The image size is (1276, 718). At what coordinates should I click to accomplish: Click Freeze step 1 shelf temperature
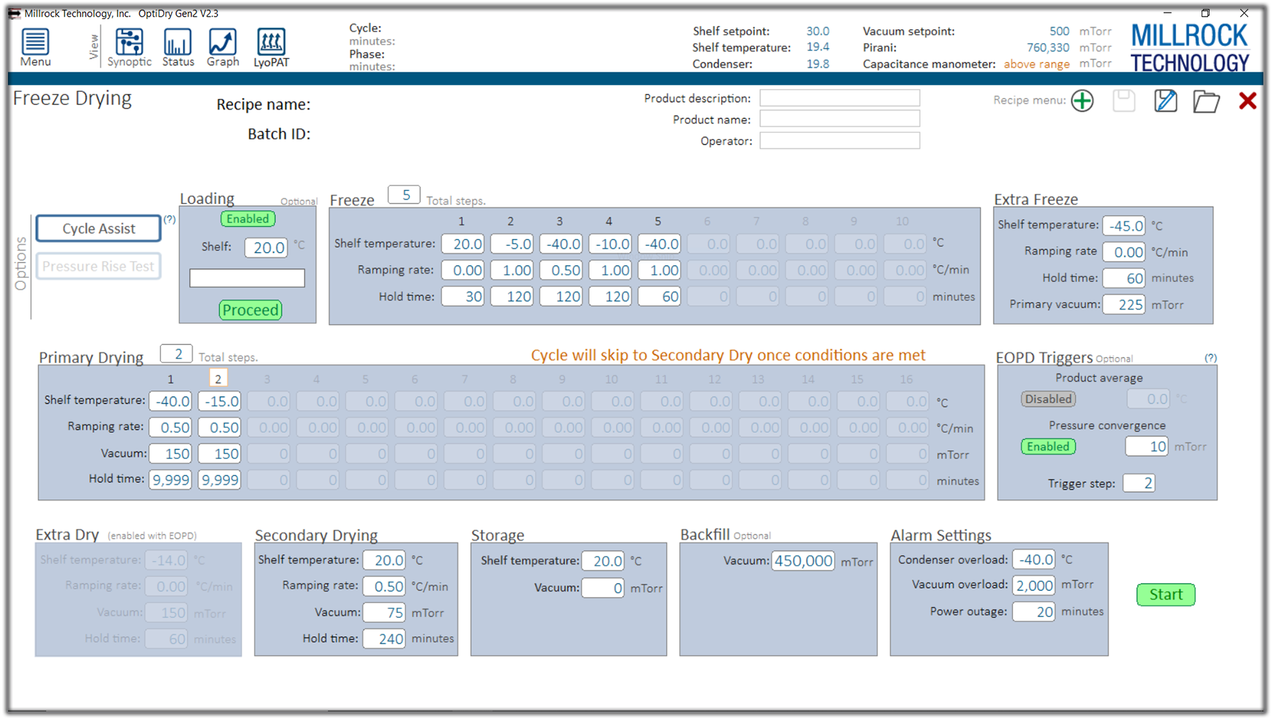click(x=463, y=244)
